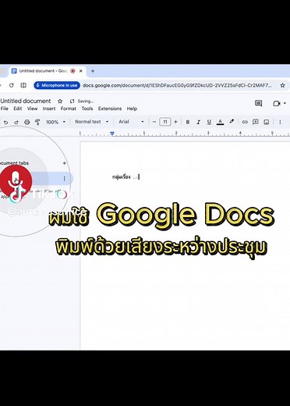Open the File menu
The height and width of the screenshot is (406, 290).
pyautogui.click(x=5, y=109)
